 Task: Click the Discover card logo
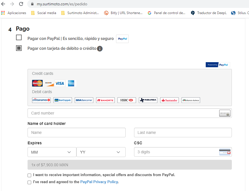(49, 83)
